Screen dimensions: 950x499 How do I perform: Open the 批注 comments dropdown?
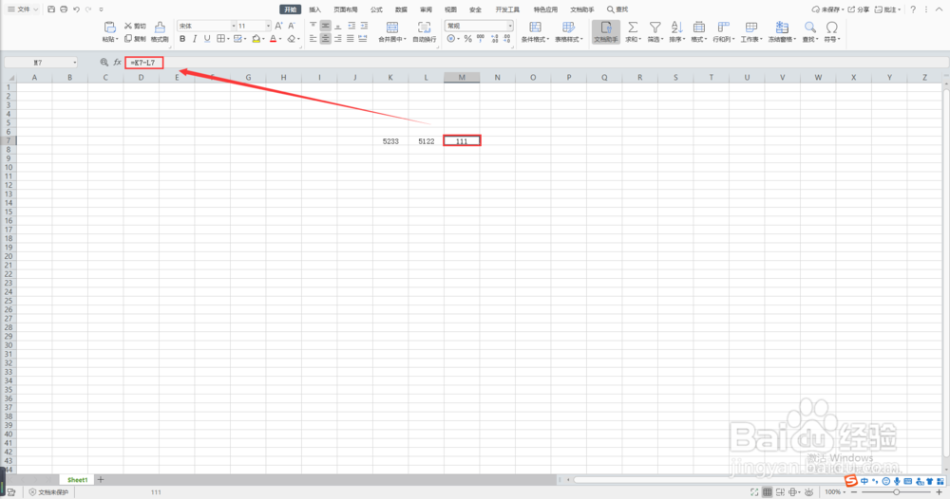(x=887, y=9)
